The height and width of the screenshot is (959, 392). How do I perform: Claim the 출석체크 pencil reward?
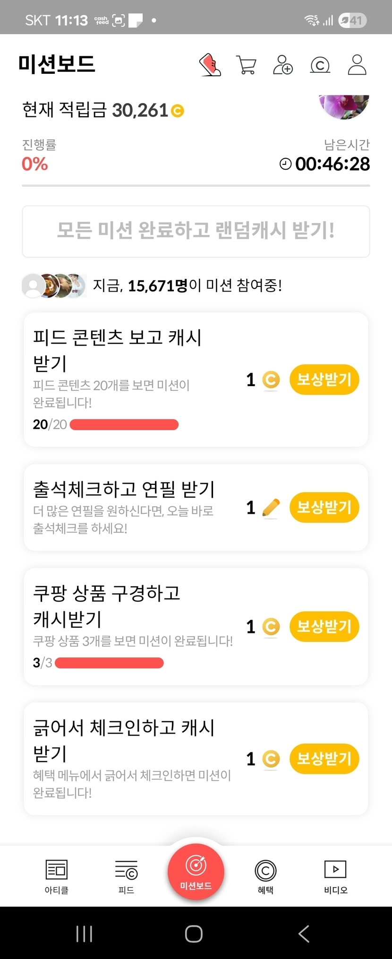(324, 508)
